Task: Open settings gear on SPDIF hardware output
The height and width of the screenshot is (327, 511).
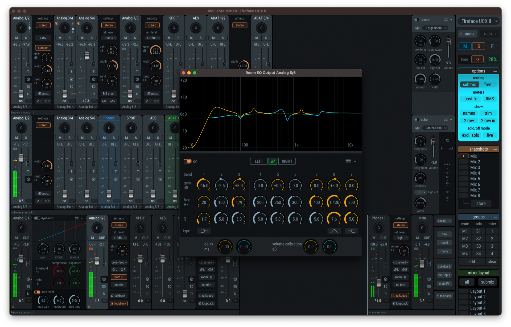Action: tap(147, 279)
